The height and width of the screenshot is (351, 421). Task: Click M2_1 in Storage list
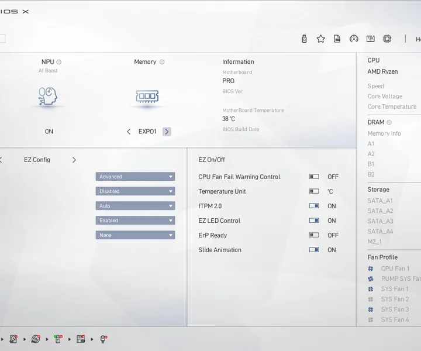click(375, 242)
